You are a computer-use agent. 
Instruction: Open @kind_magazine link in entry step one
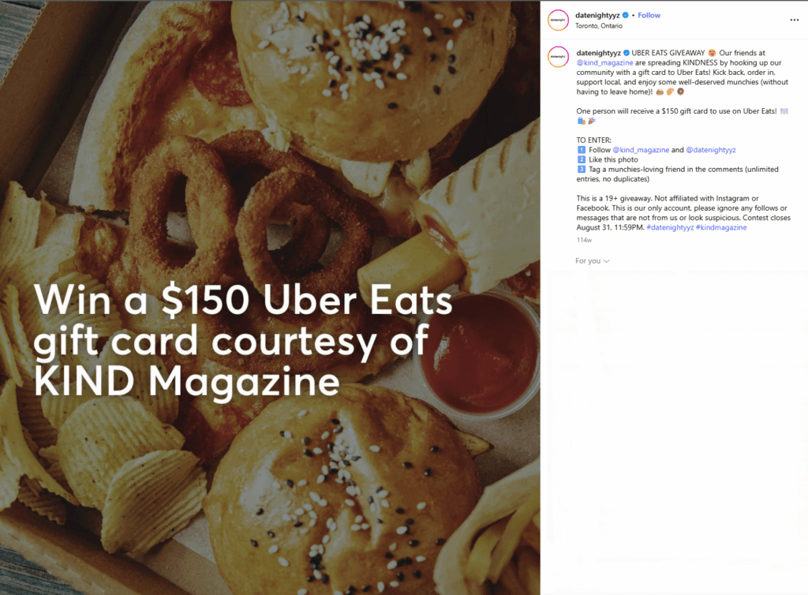[641, 150]
